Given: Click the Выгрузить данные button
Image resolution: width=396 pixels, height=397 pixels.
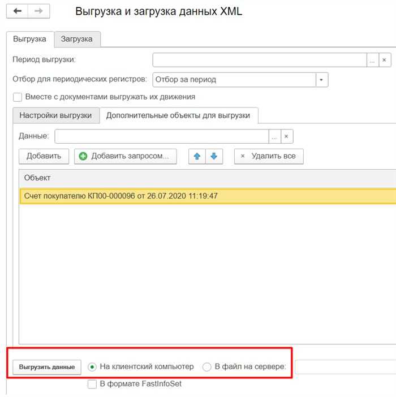Looking at the screenshot, I should pyautogui.click(x=47, y=367).
